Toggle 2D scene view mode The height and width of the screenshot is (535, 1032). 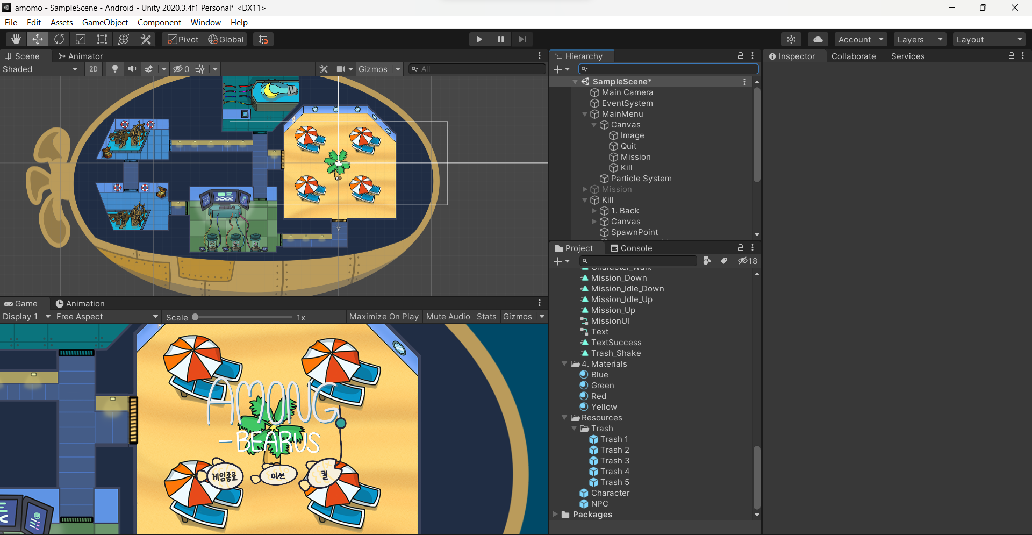click(x=94, y=69)
